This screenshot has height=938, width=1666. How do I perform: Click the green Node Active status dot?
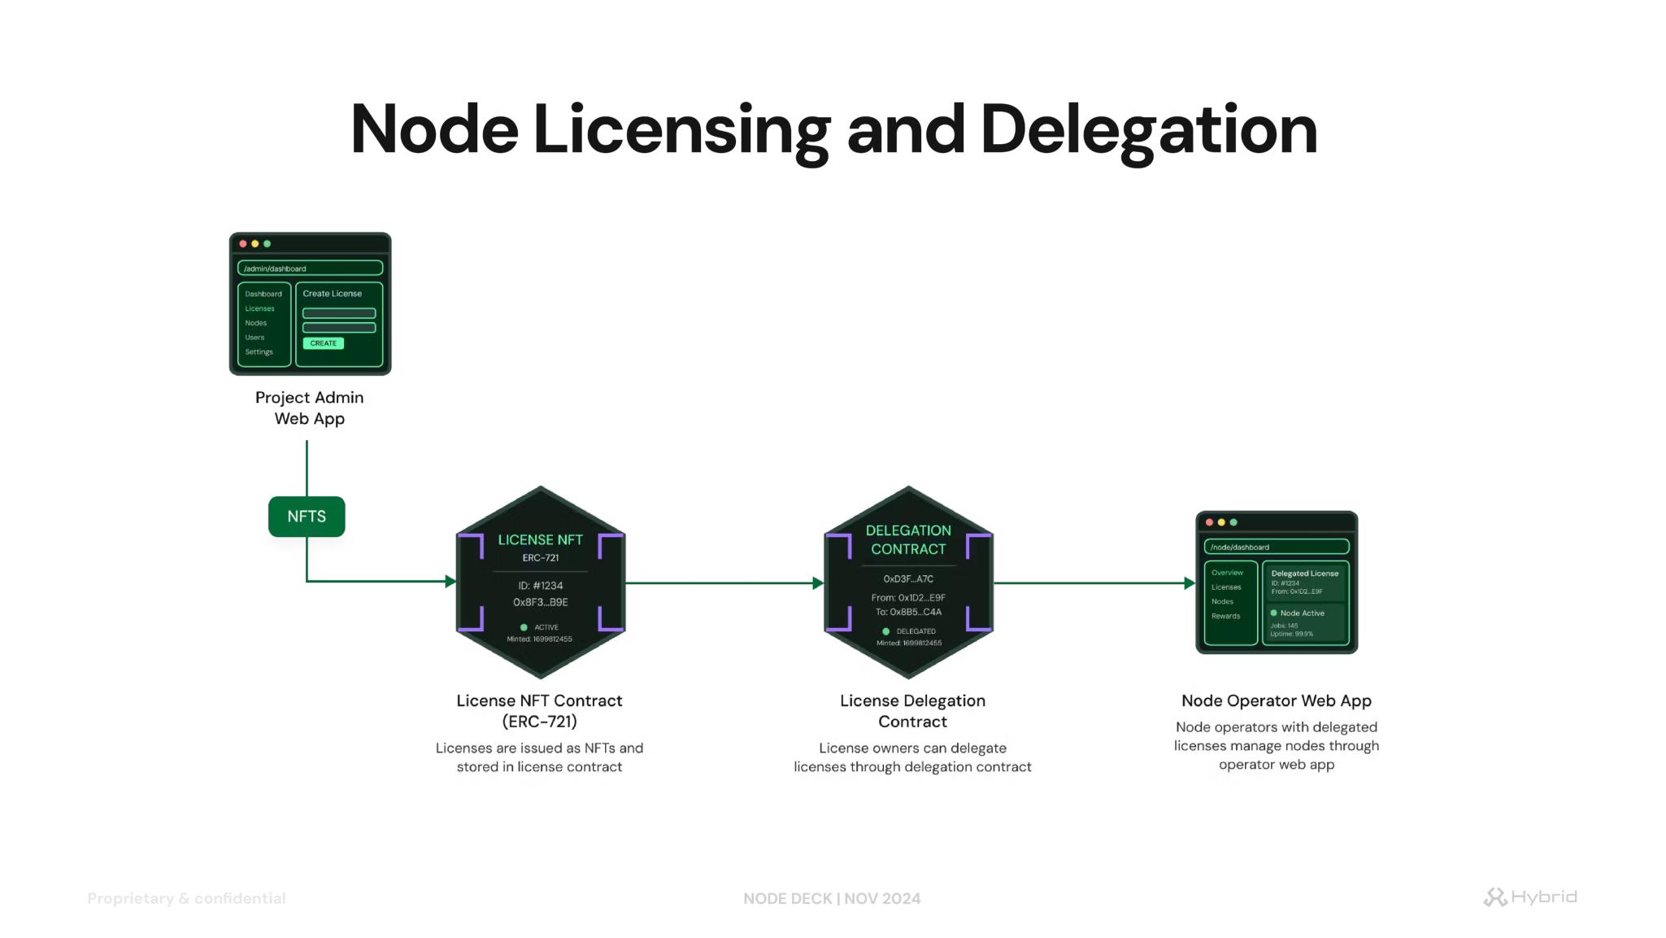pos(1274,613)
